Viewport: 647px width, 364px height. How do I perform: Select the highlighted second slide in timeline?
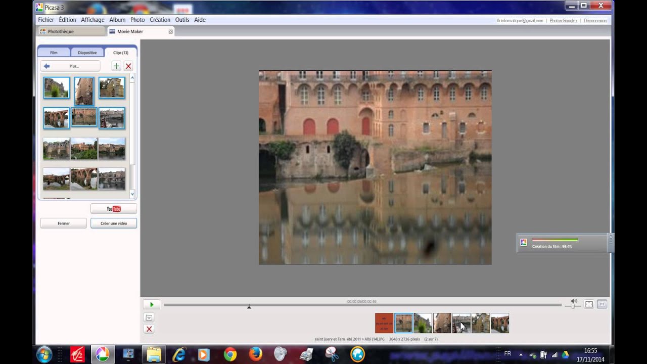(x=403, y=323)
